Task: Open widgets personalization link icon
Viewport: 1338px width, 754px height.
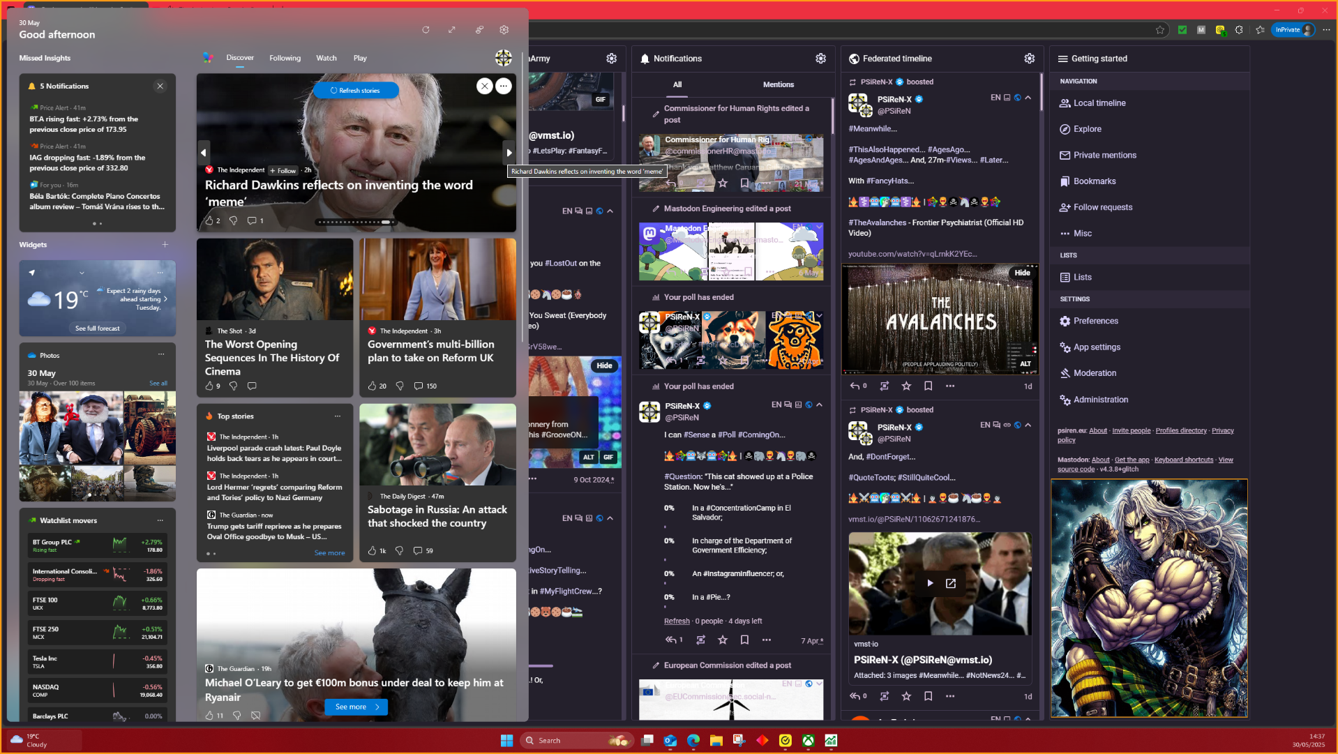Action: pyautogui.click(x=479, y=30)
